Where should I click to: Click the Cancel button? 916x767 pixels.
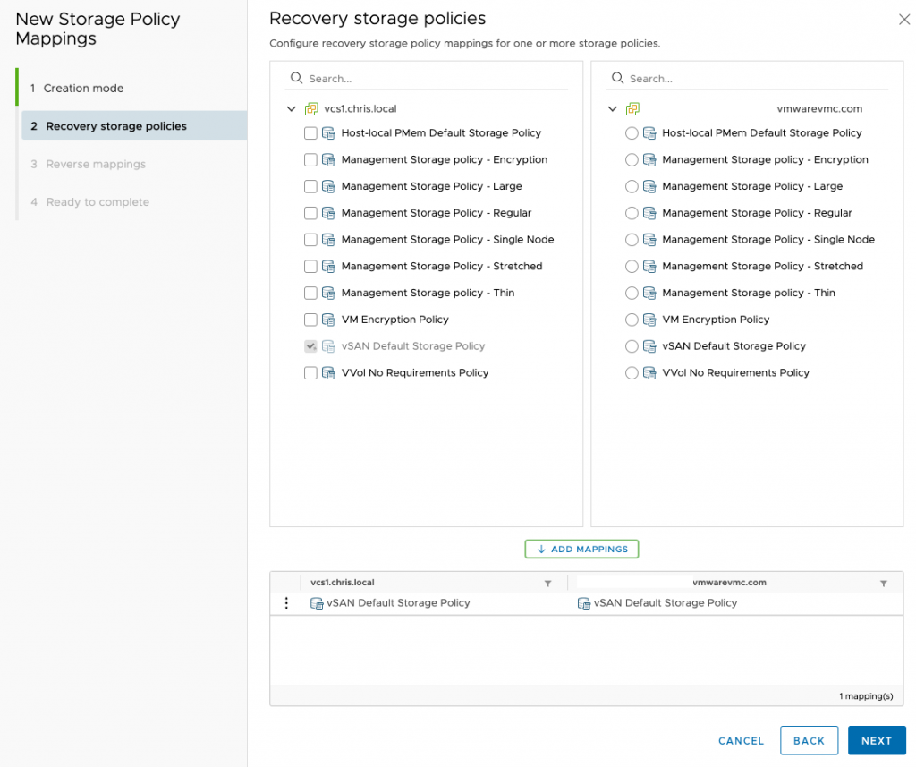pos(741,741)
